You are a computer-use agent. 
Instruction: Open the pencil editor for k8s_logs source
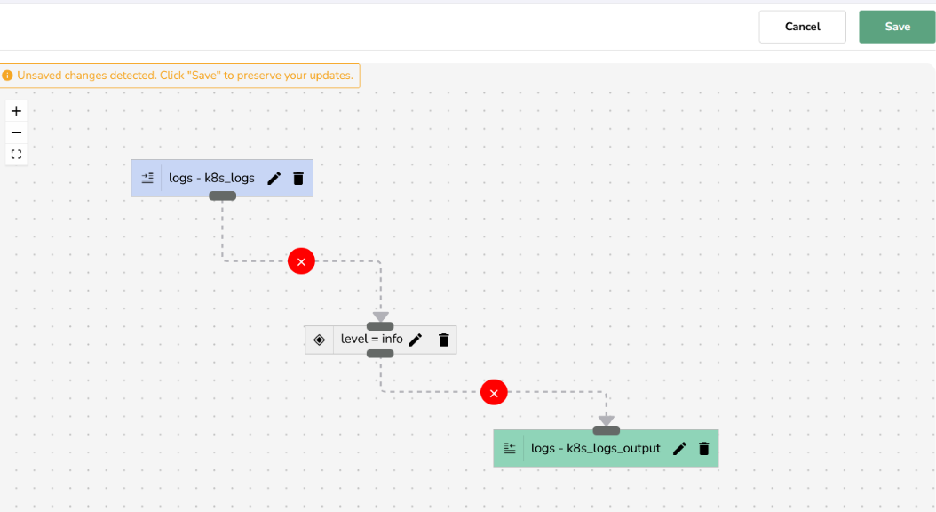[274, 178]
